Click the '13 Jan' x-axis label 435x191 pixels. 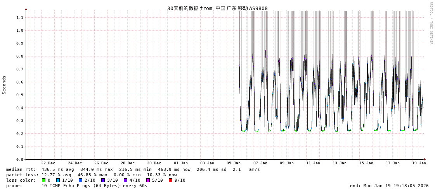pyautogui.click(x=340, y=163)
